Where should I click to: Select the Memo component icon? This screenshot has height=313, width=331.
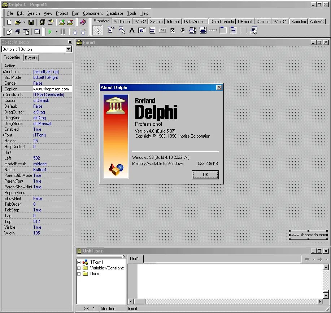tap(152, 30)
